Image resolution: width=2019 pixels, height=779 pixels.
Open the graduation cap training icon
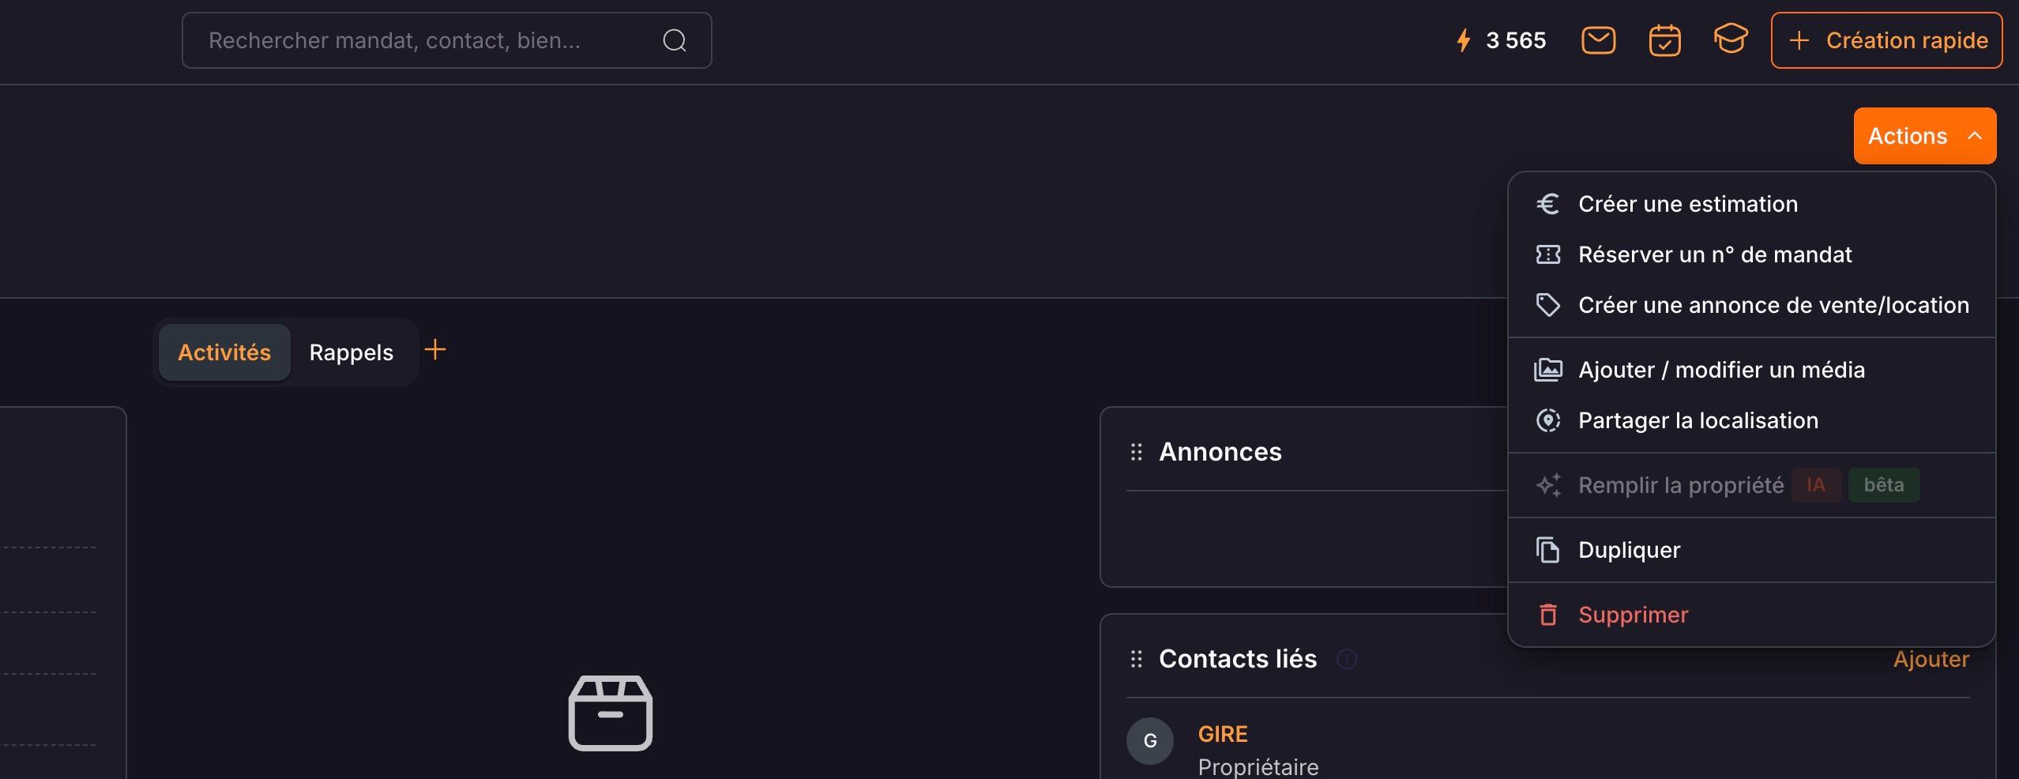(x=1730, y=39)
